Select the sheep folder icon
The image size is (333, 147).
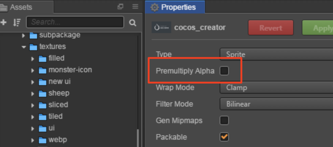[42, 93]
